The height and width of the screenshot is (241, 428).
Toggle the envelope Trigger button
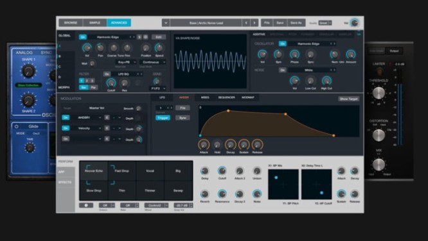point(163,118)
